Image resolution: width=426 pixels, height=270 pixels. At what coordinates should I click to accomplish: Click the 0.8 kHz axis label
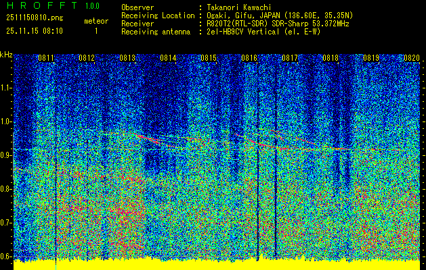pos(5,189)
